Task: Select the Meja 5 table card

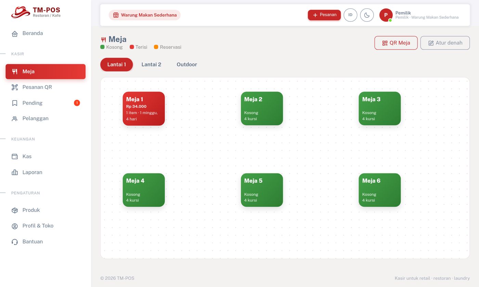Action: click(262, 190)
